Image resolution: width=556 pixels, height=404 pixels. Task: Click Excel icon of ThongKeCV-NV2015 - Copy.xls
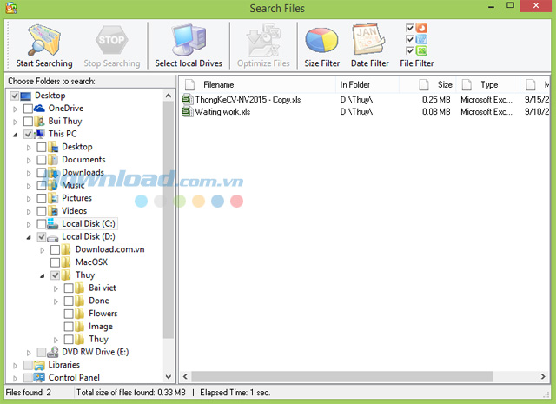pyautogui.click(x=188, y=99)
